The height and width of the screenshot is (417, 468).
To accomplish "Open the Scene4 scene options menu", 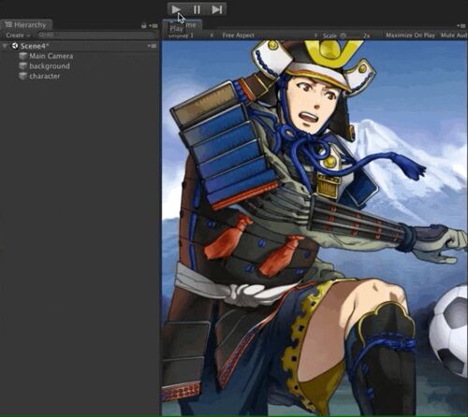I will tap(153, 46).
